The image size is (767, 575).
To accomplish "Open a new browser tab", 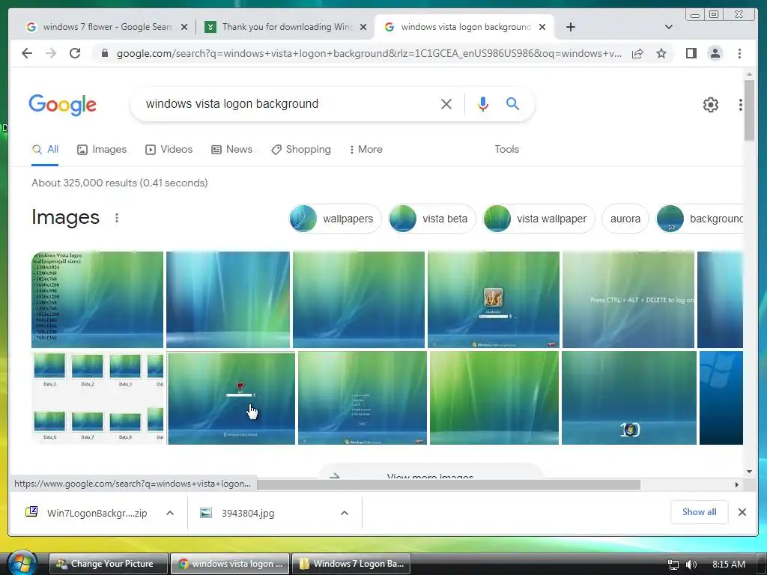I will tap(570, 27).
